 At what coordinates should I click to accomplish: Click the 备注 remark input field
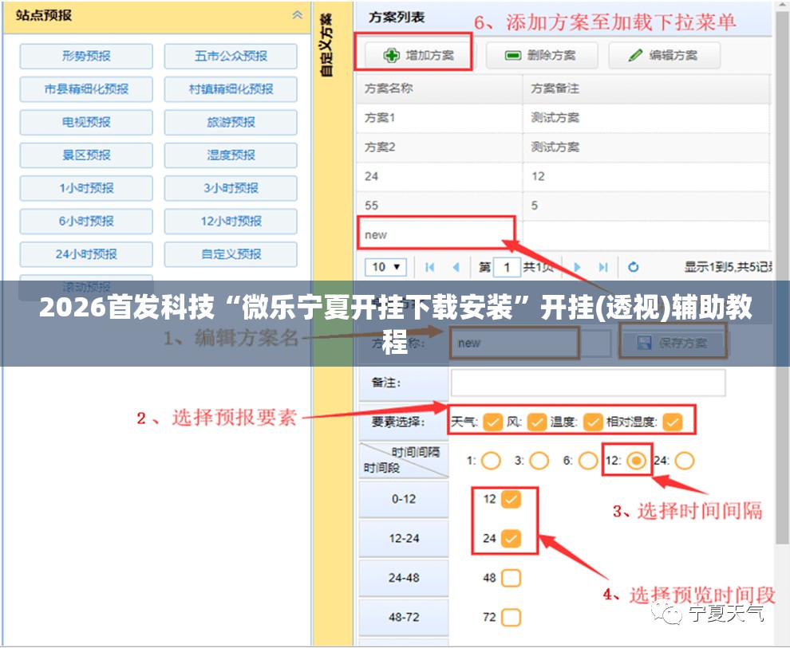tap(588, 383)
